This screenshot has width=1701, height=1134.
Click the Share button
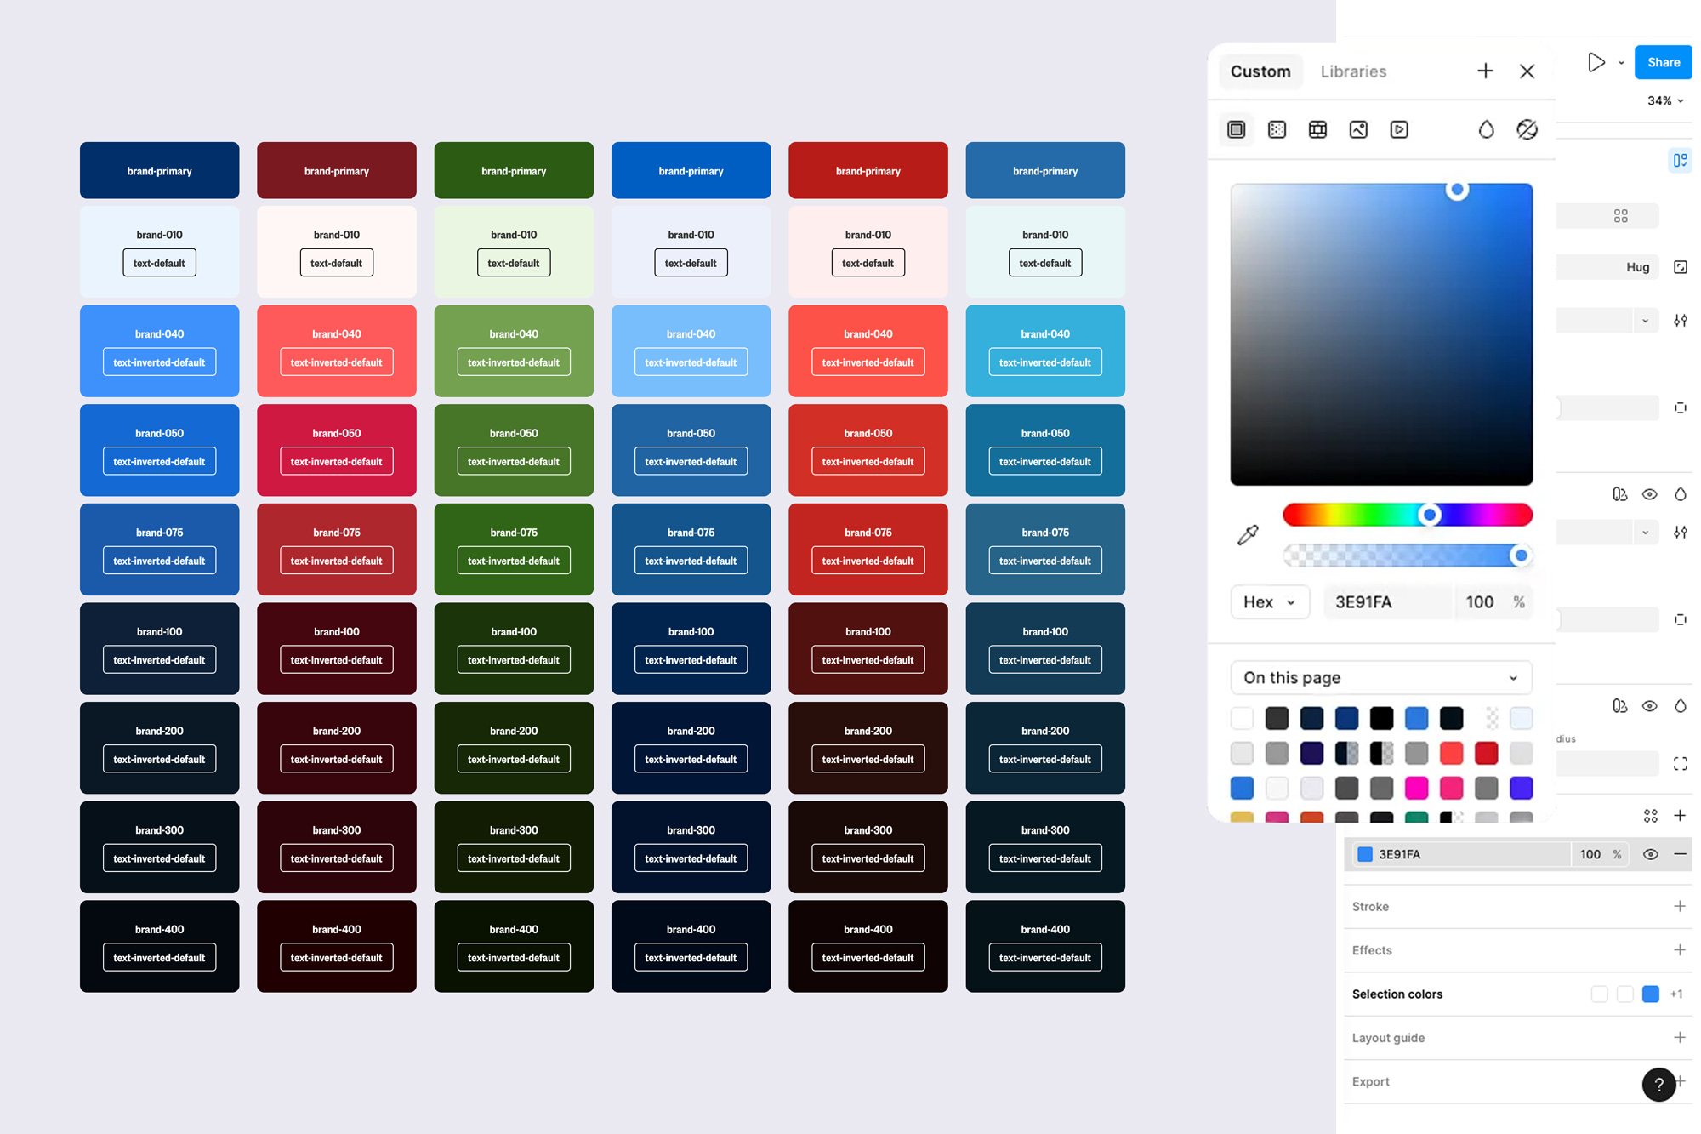[x=1663, y=62]
